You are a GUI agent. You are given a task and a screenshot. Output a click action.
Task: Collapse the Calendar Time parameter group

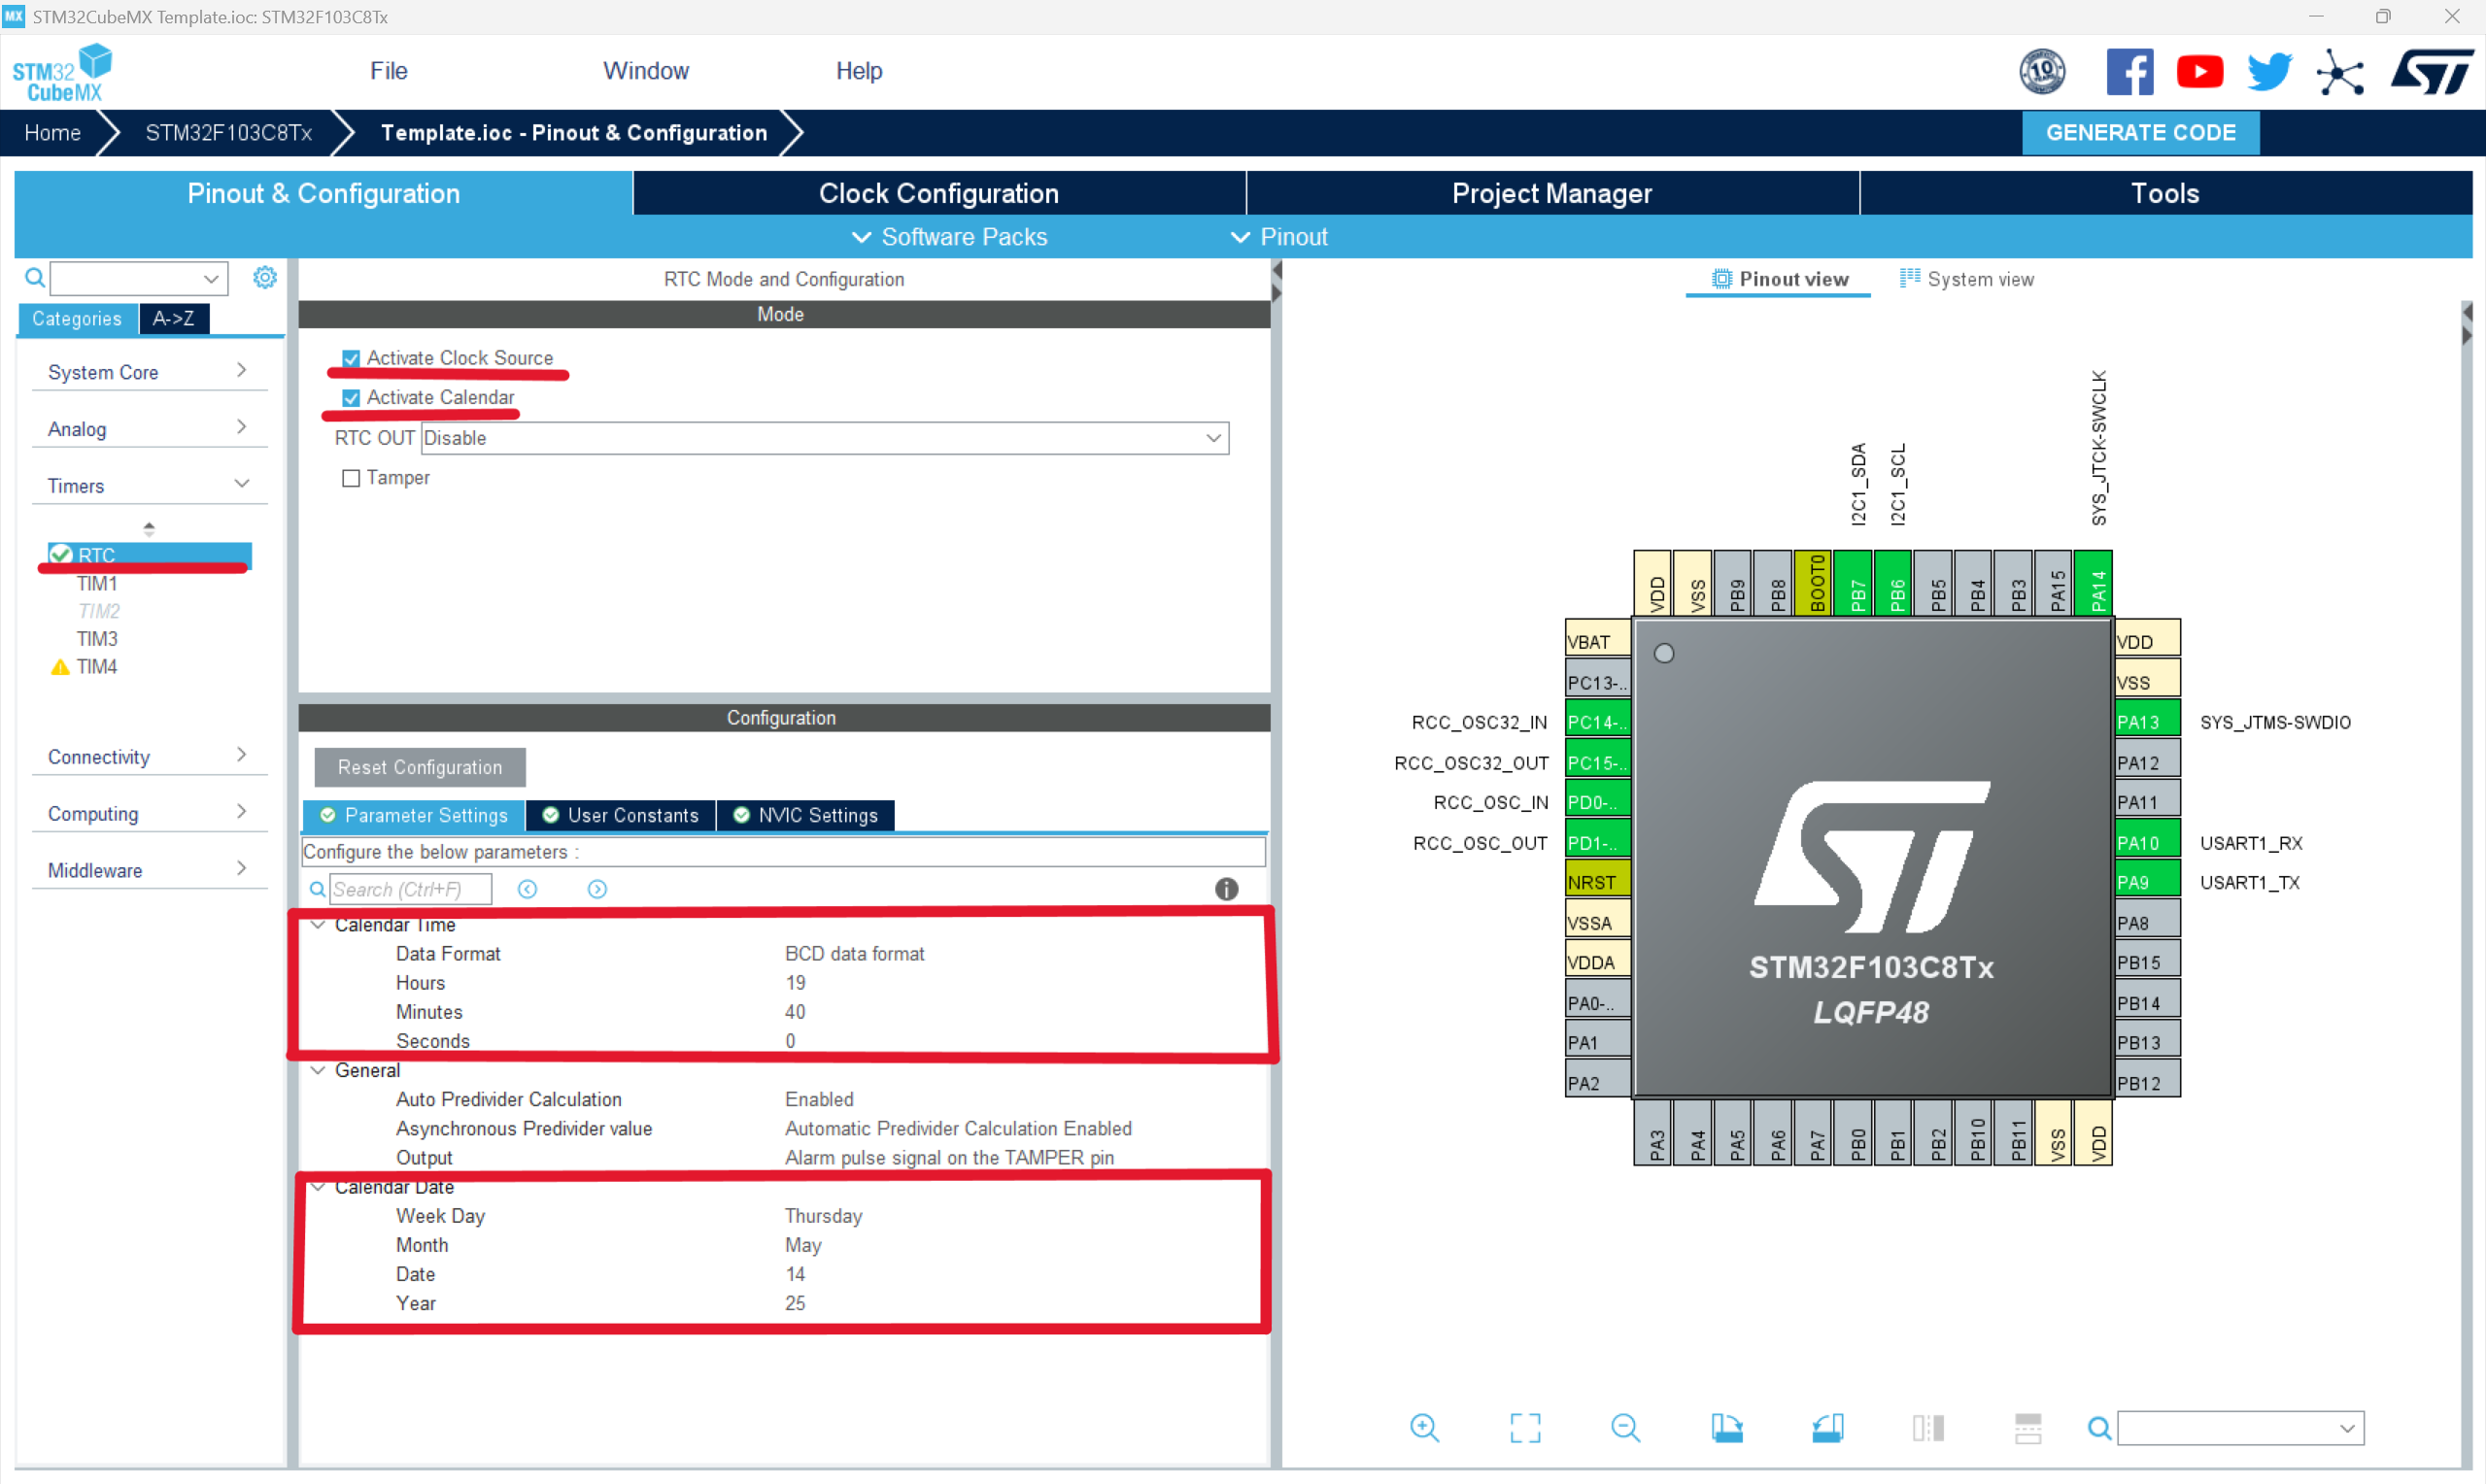click(318, 925)
